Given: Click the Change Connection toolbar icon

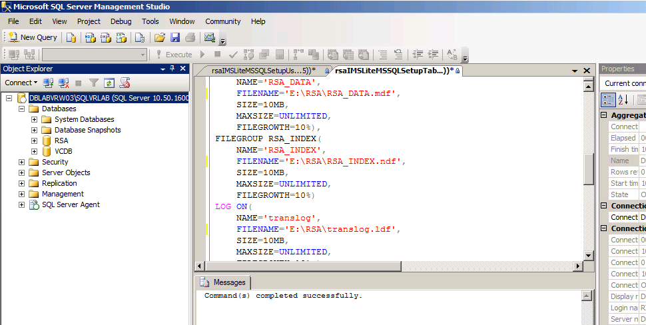Looking at the screenshot, I should pyautogui.click(x=29, y=55).
